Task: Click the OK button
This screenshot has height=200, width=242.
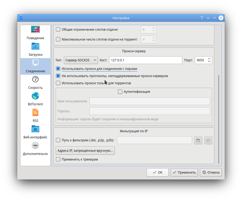Action: pyautogui.click(x=158, y=172)
